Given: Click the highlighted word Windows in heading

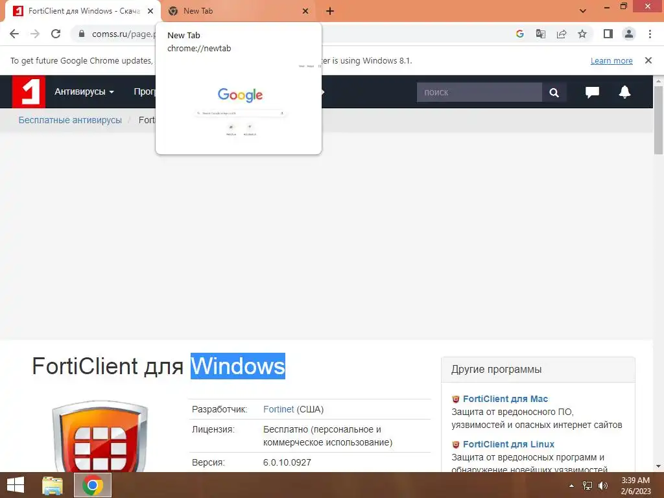Looking at the screenshot, I should click(237, 366).
